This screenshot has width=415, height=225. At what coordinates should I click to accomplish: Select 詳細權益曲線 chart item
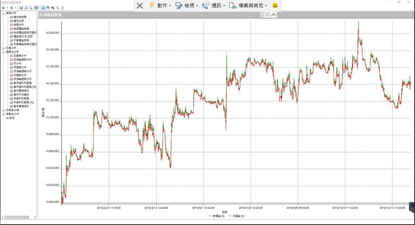coord(21,29)
